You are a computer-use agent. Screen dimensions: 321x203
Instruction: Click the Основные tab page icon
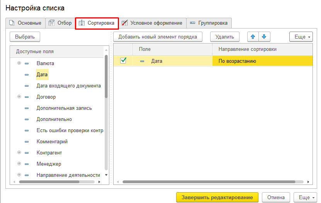pyautogui.click(x=12, y=23)
